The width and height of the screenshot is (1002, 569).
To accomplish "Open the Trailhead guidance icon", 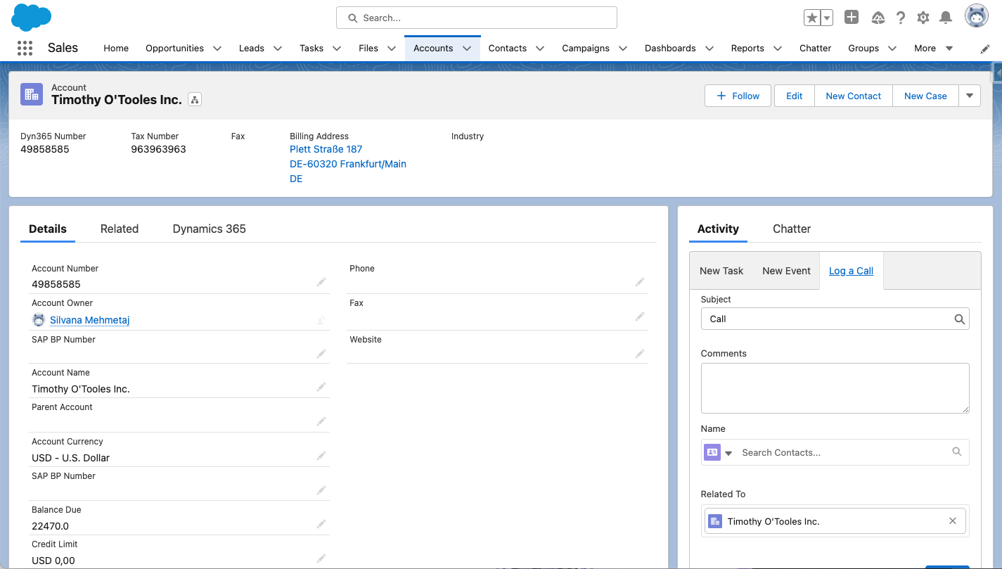I will pyautogui.click(x=878, y=18).
